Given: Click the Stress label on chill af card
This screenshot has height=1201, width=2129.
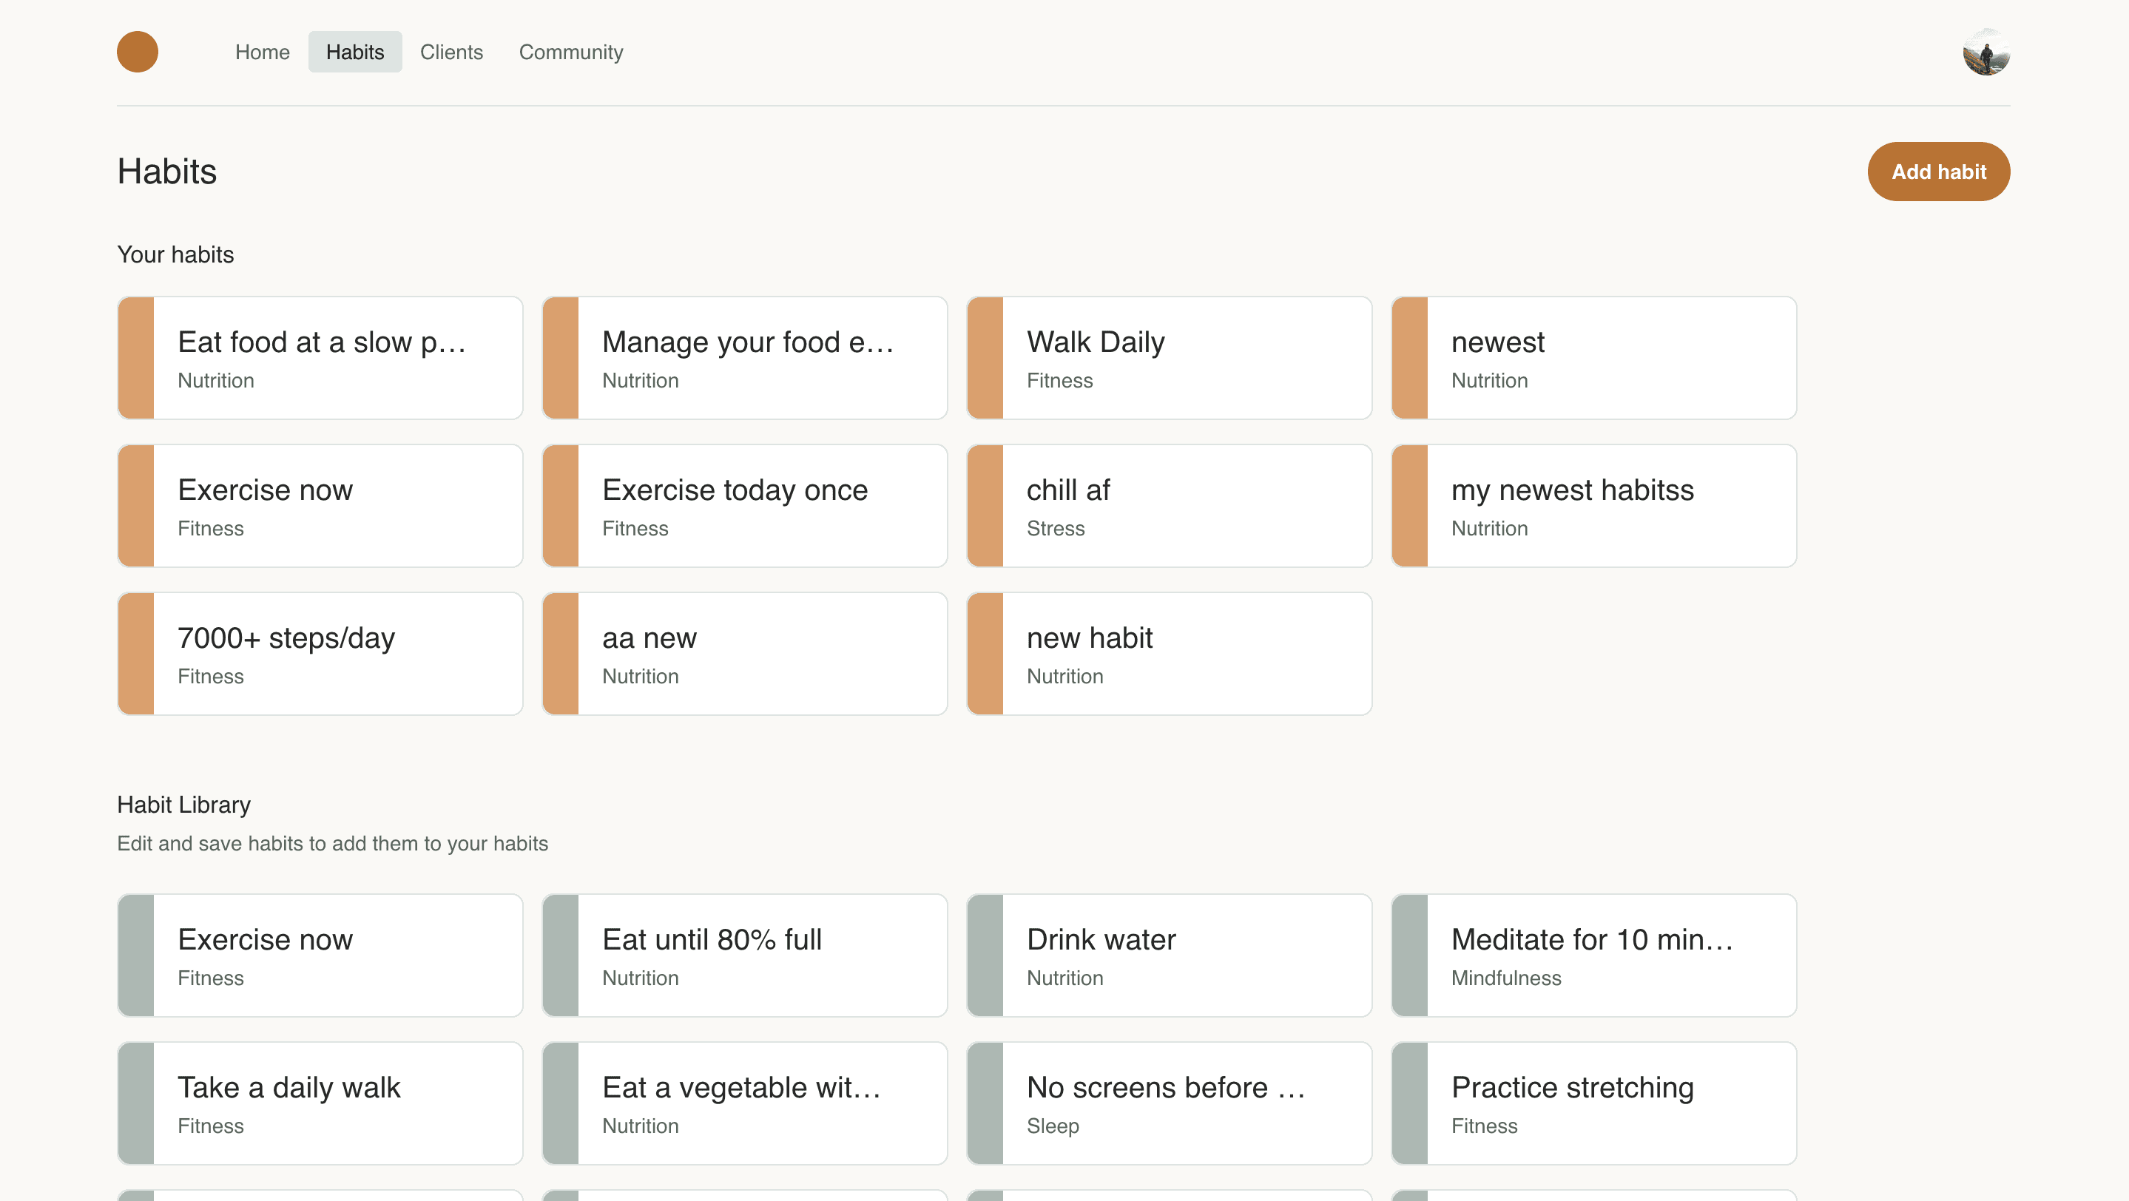Looking at the screenshot, I should 1056,529.
